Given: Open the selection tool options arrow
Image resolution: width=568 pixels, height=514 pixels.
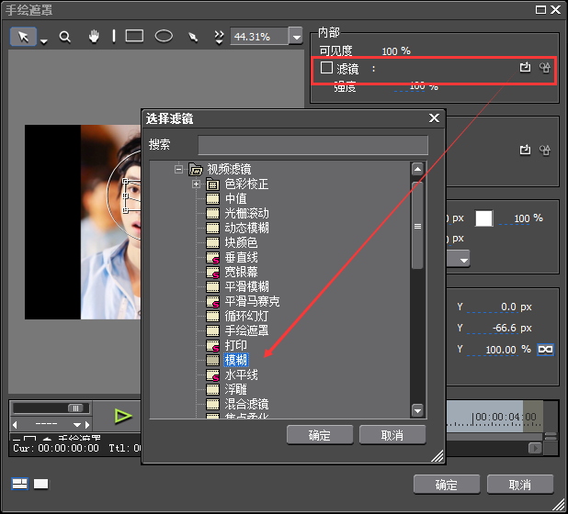Looking at the screenshot, I should [x=44, y=41].
